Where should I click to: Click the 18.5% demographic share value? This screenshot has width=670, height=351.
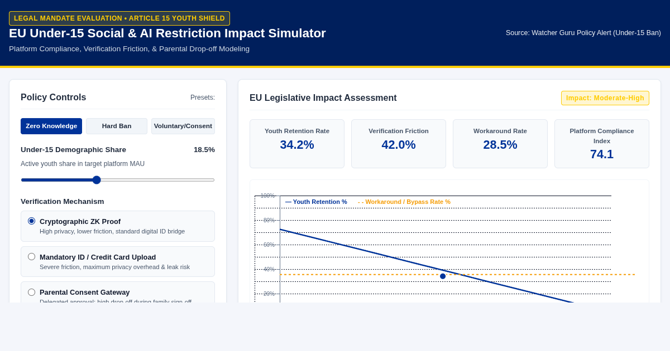(x=204, y=150)
